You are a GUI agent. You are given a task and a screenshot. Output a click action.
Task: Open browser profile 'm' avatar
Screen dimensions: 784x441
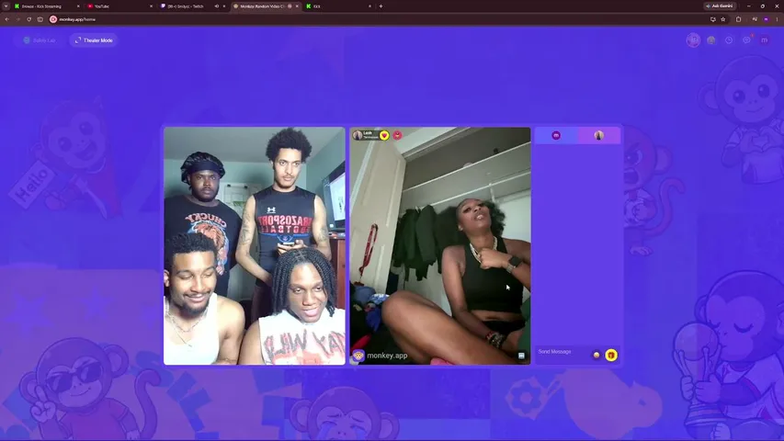[766, 19]
